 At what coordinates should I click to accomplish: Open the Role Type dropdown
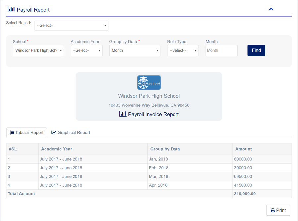pyautogui.click(x=183, y=50)
